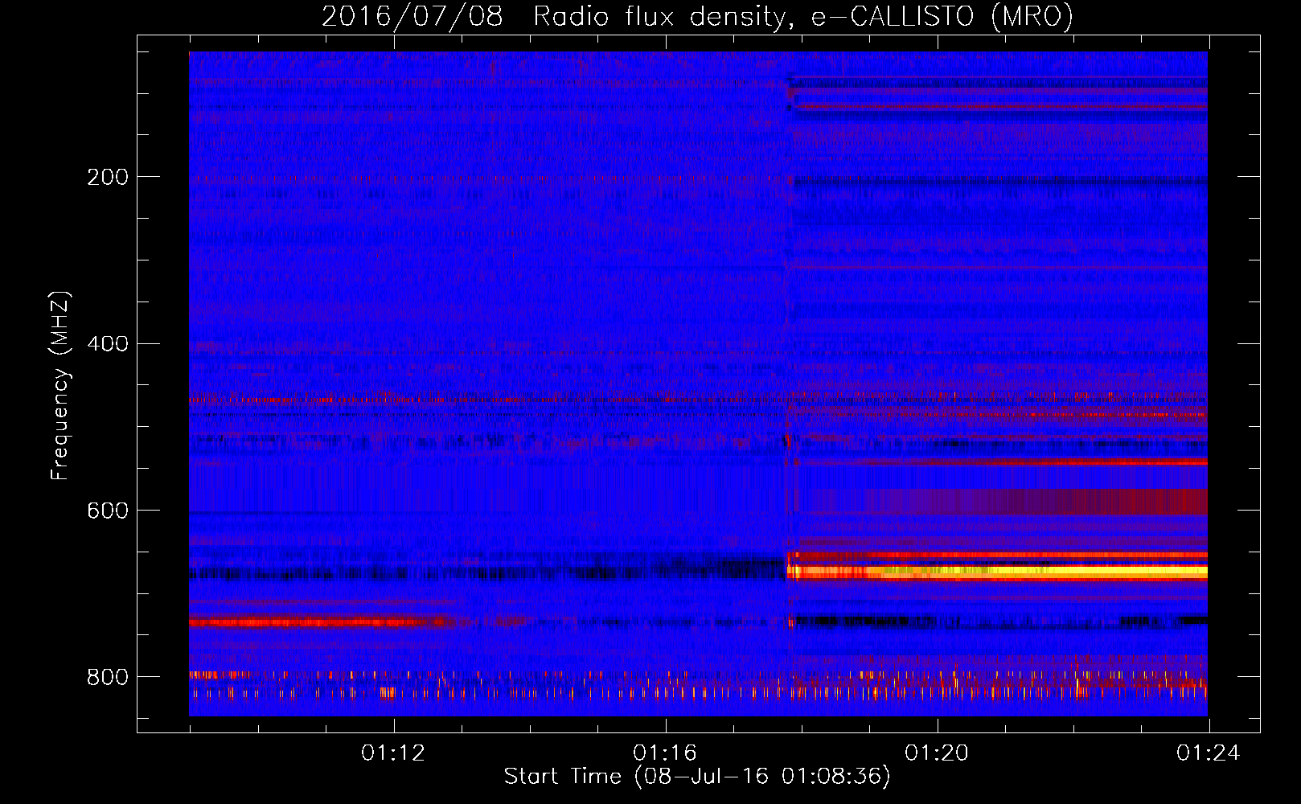
Task: Click the 'Start Time (08-Jul-16 01:08:36)' label
Action: [697, 777]
